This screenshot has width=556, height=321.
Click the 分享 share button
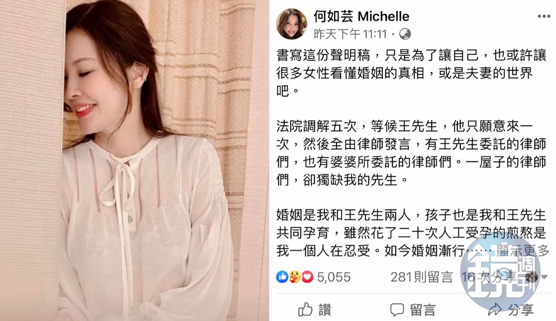point(510,310)
